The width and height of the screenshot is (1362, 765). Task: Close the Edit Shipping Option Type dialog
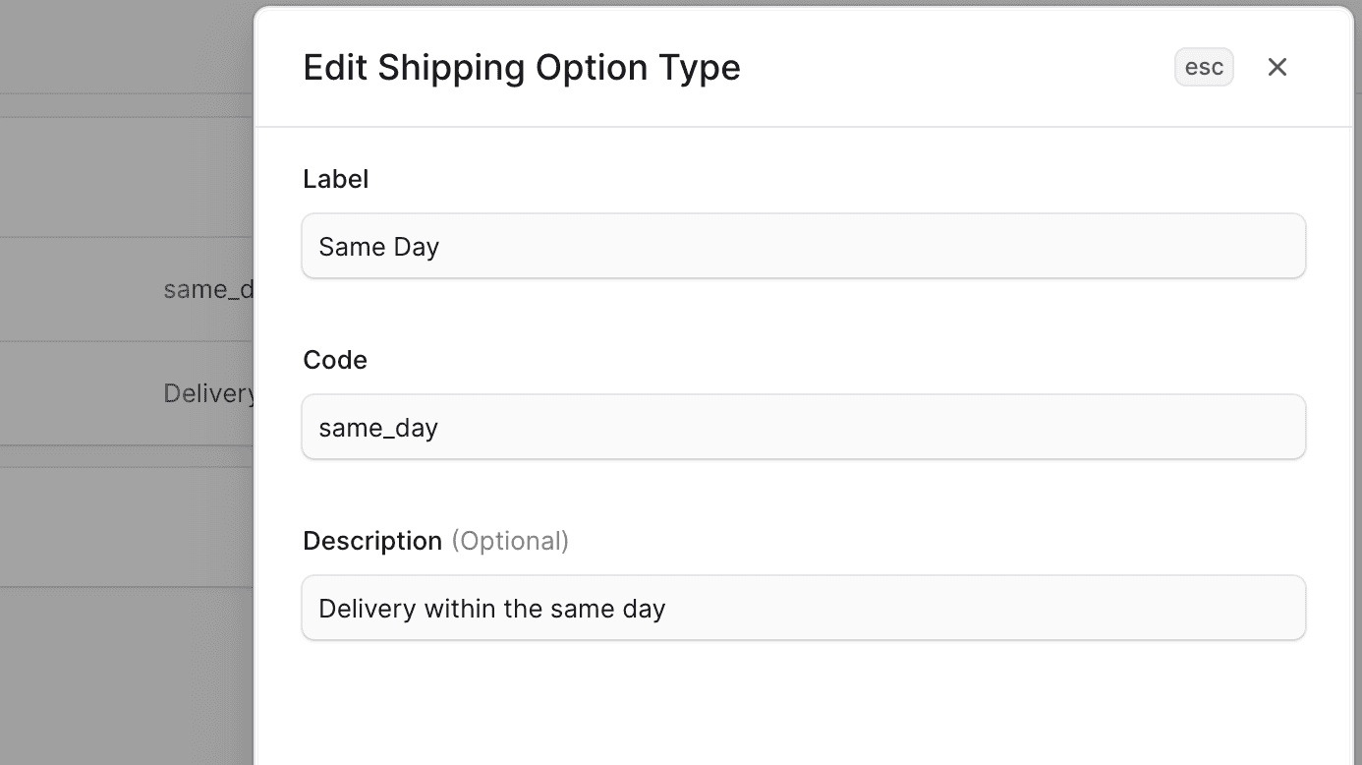click(1277, 67)
